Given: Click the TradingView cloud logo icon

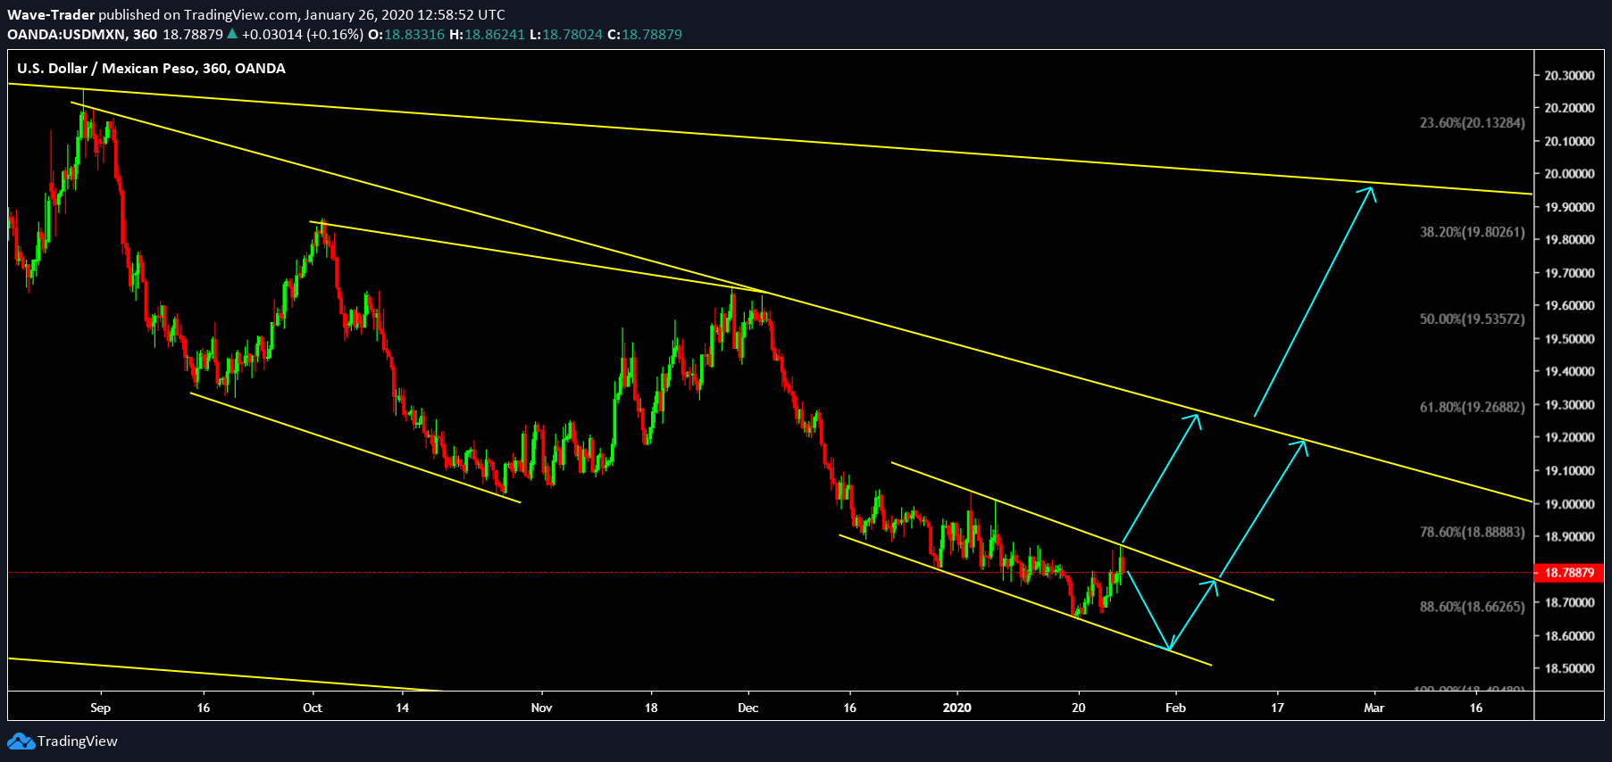Looking at the screenshot, I should [21, 741].
